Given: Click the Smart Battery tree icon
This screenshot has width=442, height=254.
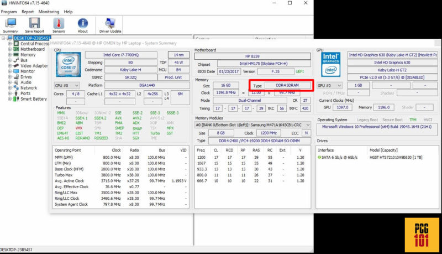Looking at the screenshot, I should tap(17, 99).
